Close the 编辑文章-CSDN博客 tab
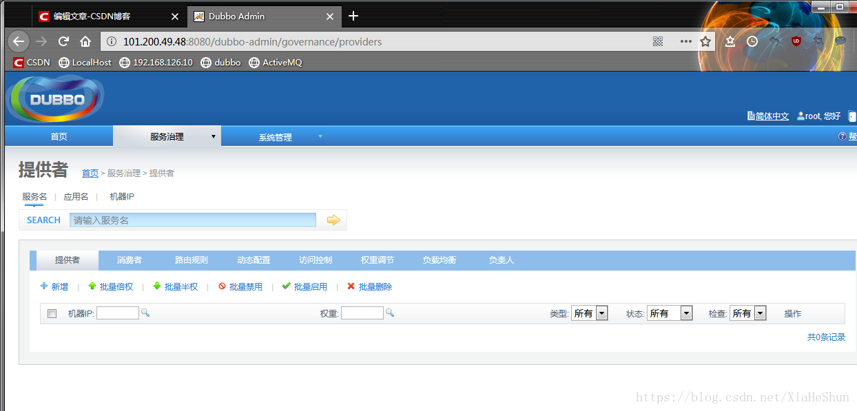The image size is (857, 411). (x=174, y=16)
